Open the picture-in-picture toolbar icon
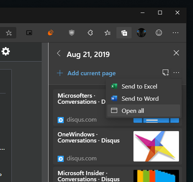This screenshot has height=182, width=193. pyautogui.click(x=29, y=33)
